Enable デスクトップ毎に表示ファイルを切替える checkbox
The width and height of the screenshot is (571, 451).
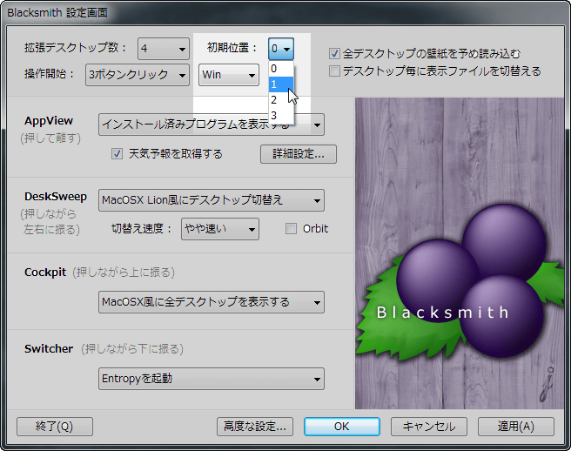tap(334, 71)
